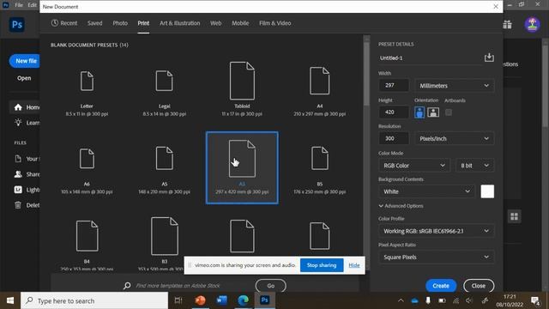Select the highlighted A3 preset
549x309 pixels.
(242, 168)
